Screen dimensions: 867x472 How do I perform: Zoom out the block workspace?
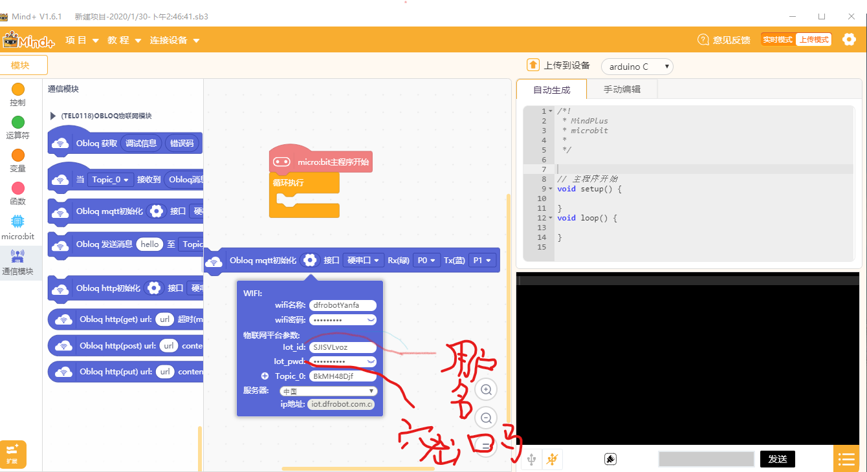pyautogui.click(x=486, y=417)
